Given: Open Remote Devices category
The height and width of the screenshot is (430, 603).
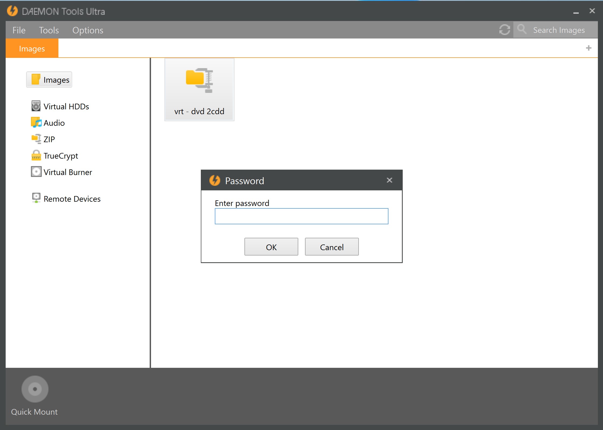Looking at the screenshot, I should point(72,199).
